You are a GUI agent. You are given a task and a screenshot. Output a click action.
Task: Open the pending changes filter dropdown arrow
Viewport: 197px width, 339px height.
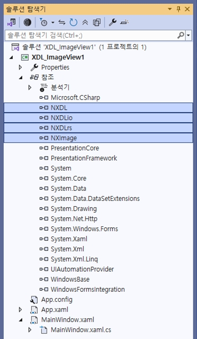click(53, 22)
